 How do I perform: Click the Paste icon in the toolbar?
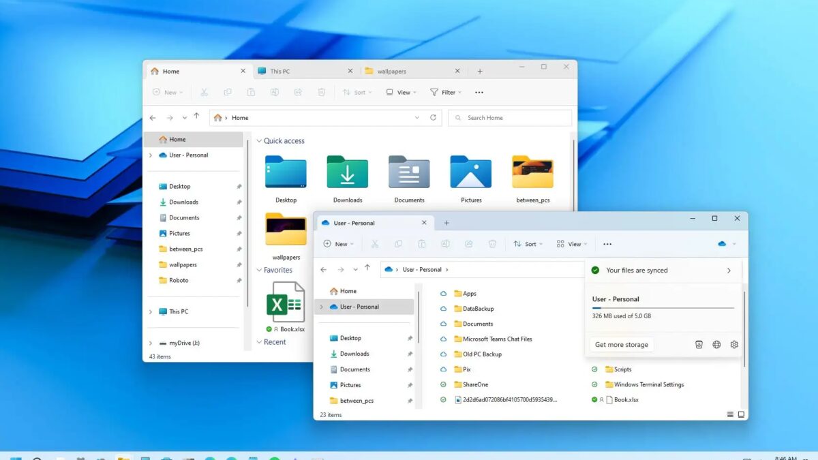(422, 243)
